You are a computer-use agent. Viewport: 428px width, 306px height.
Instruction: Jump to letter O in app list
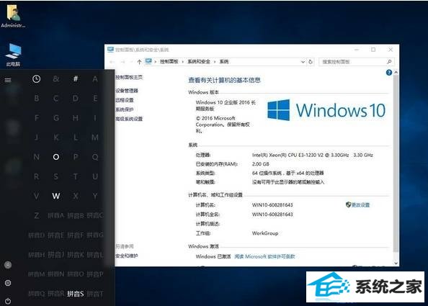tap(56, 157)
